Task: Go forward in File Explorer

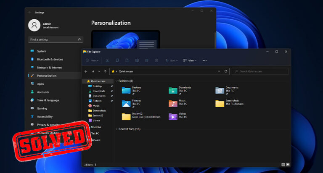Action: pyautogui.click(x=93, y=71)
